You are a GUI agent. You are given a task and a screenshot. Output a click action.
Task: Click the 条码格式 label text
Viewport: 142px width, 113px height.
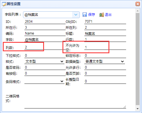13,82
